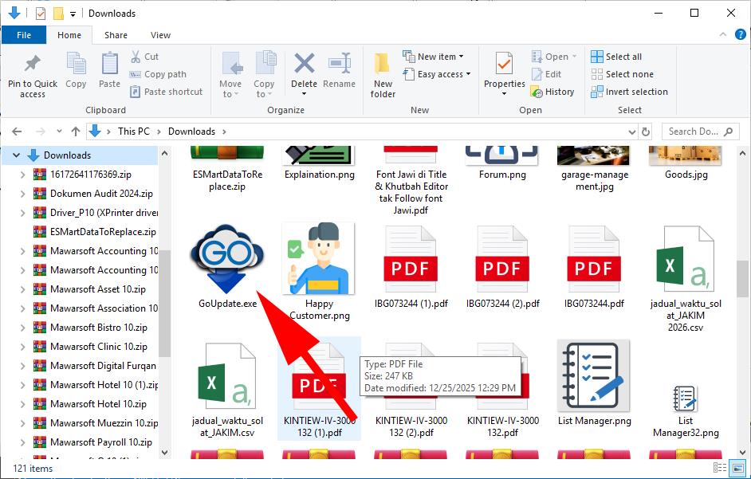The image size is (751, 479).
Task: Switch to the View ribbon tab
Action: tap(160, 35)
